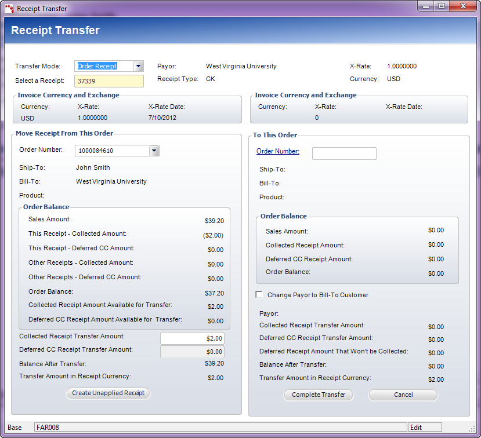Click the Create Unapplied Receipt button

(x=108, y=393)
